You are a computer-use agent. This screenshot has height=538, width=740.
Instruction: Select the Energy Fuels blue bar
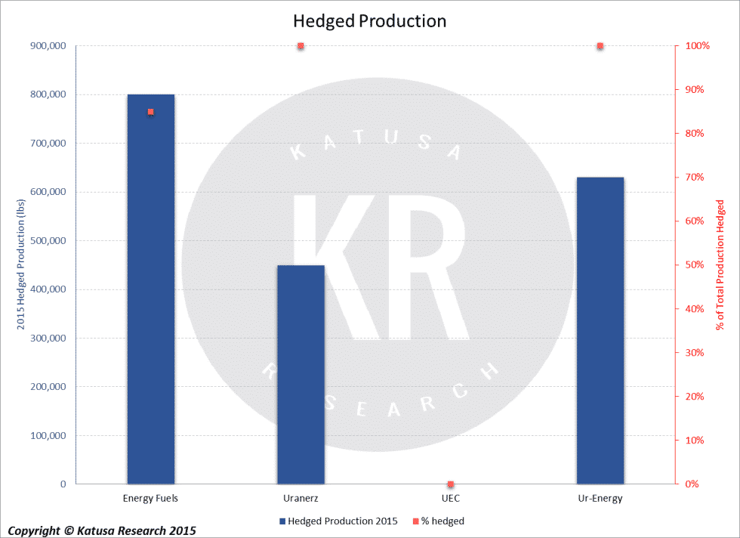pyautogui.click(x=151, y=289)
